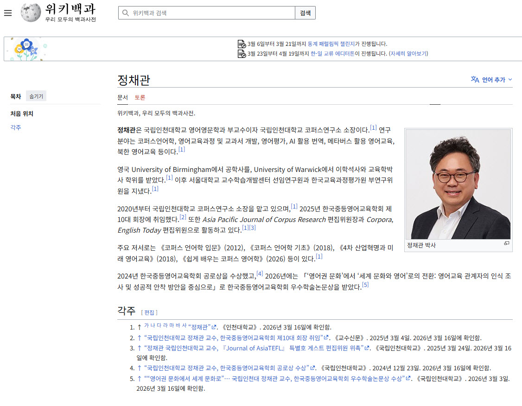Click the Wikipedia globe logo
Viewport: 522px width, 406px height.
pos(31,13)
